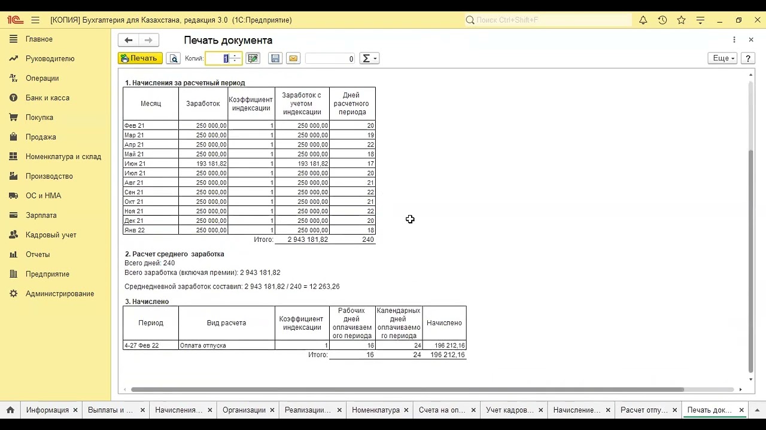766x430 pixels.
Task: Open the Операции section
Action: [42, 78]
